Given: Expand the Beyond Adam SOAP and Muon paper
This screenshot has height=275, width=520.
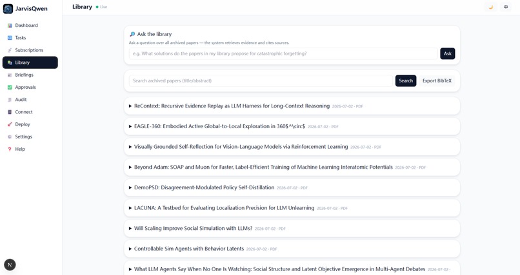Looking at the screenshot, I should point(292,167).
